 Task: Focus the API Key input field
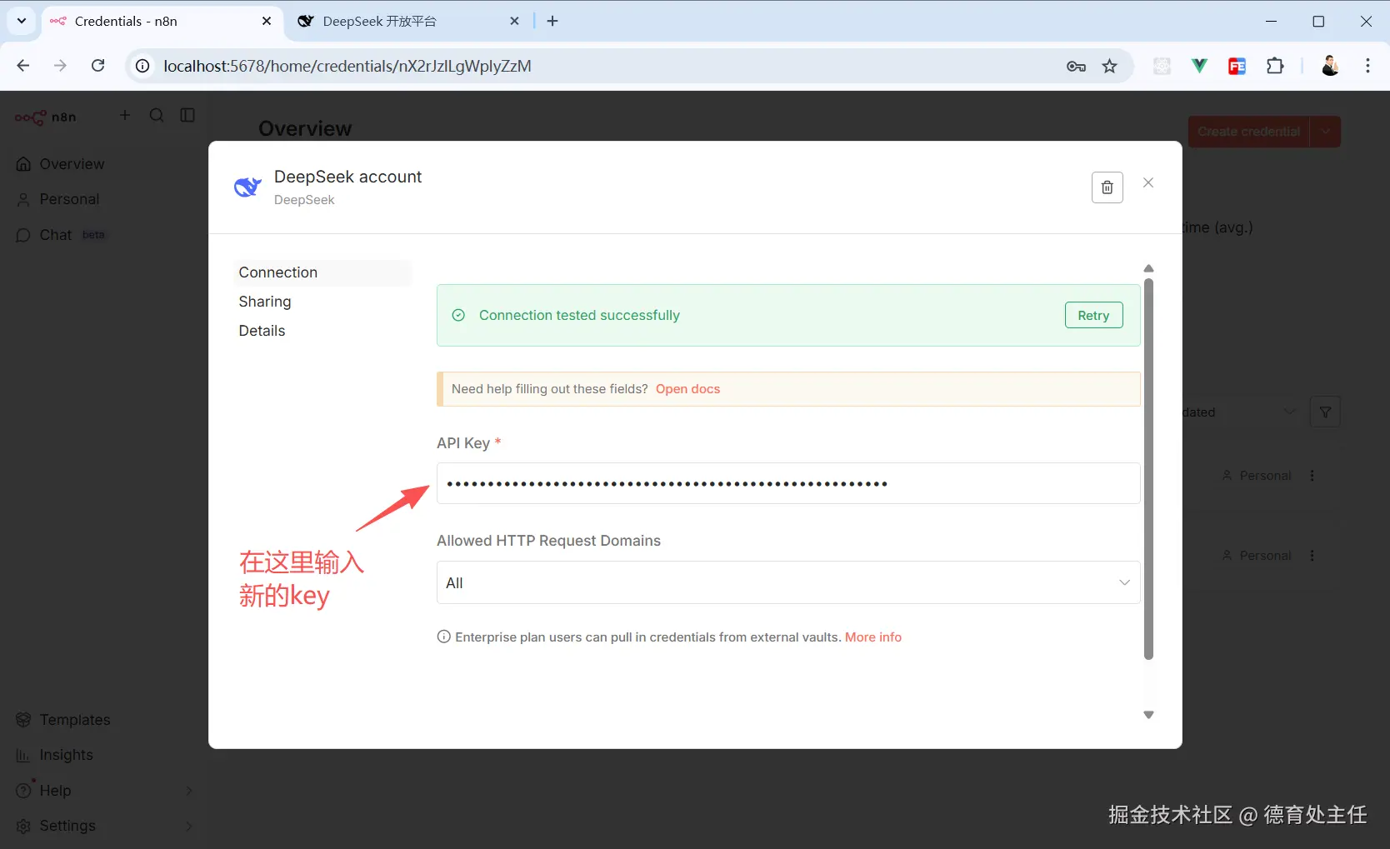pos(788,483)
